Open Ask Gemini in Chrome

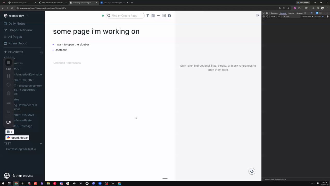[x=303, y=3]
